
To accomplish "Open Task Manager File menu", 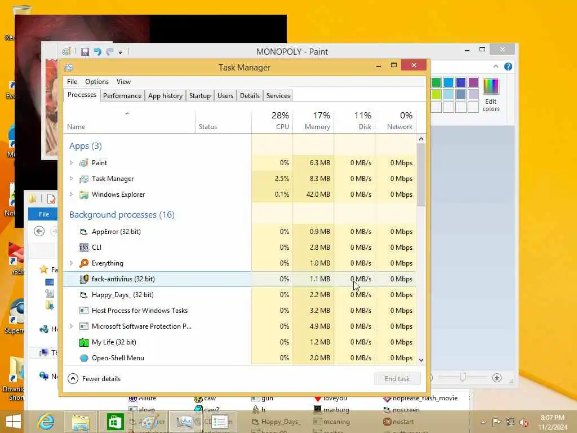I will pos(72,82).
